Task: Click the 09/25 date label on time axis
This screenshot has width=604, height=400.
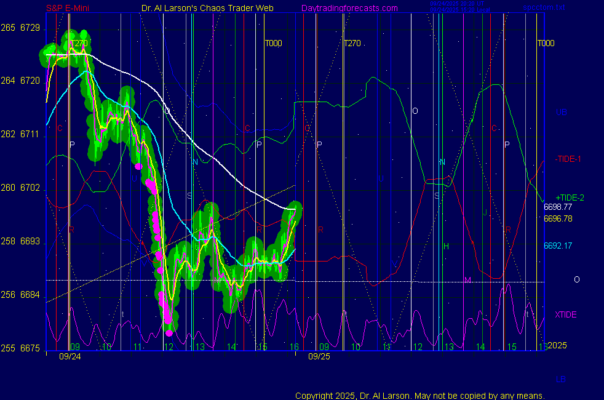Action: click(x=319, y=356)
